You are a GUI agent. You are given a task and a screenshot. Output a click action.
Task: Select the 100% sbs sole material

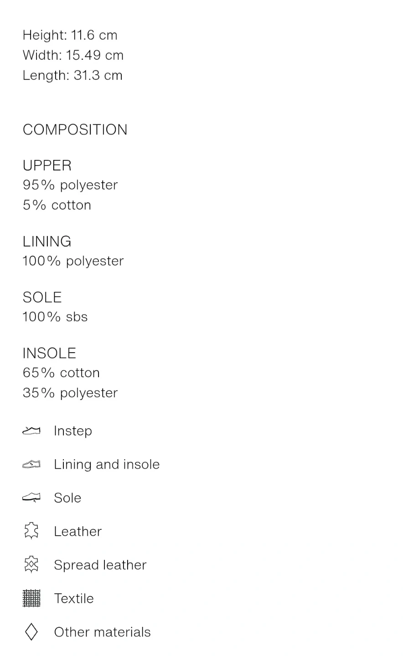pyautogui.click(x=55, y=317)
